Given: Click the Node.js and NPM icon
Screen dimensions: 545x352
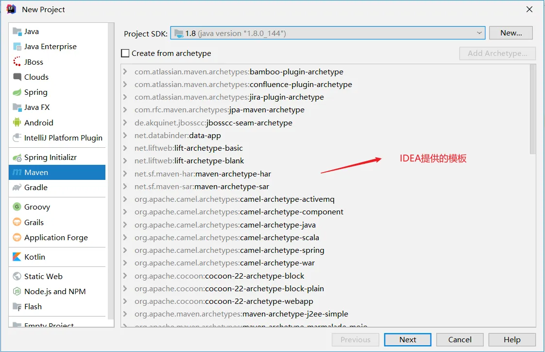Looking at the screenshot, I should [x=17, y=291].
